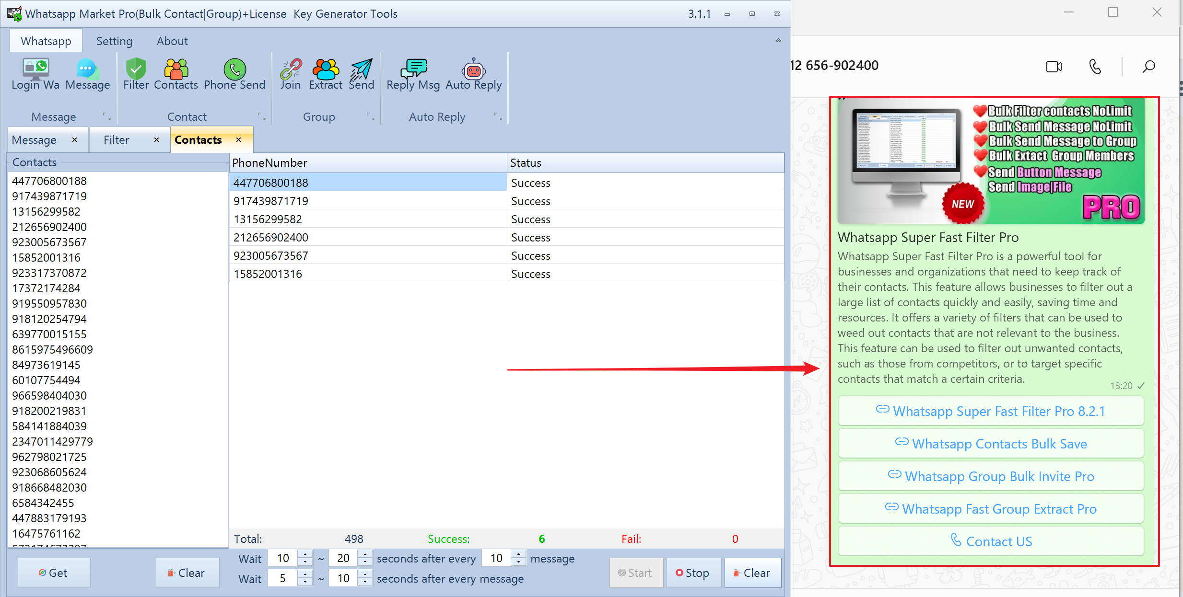Screen dimensions: 1183x597
Task: Increase the first Wait minimum value 10
Action: point(305,554)
